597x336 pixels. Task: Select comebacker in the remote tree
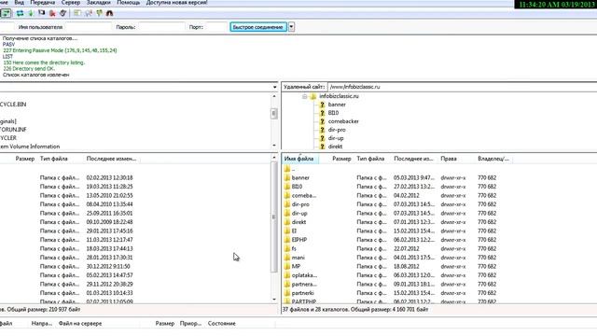tap(343, 121)
